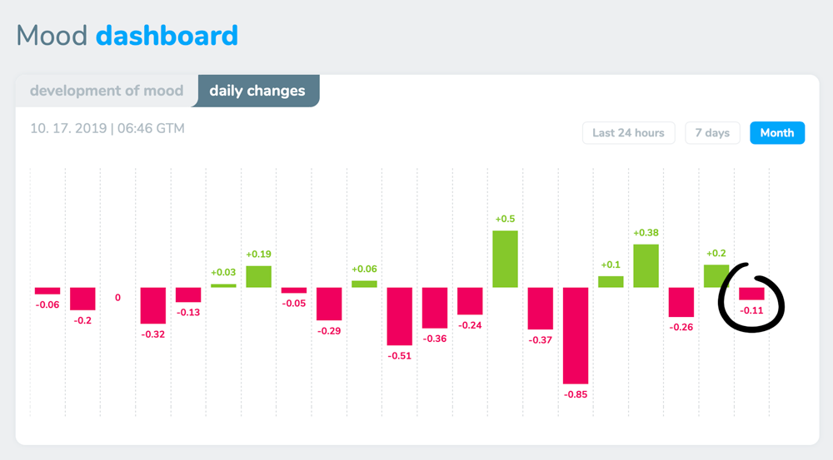Click the red -0.29 bar
This screenshot has width=833, height=460.
[x=329, y=304]
